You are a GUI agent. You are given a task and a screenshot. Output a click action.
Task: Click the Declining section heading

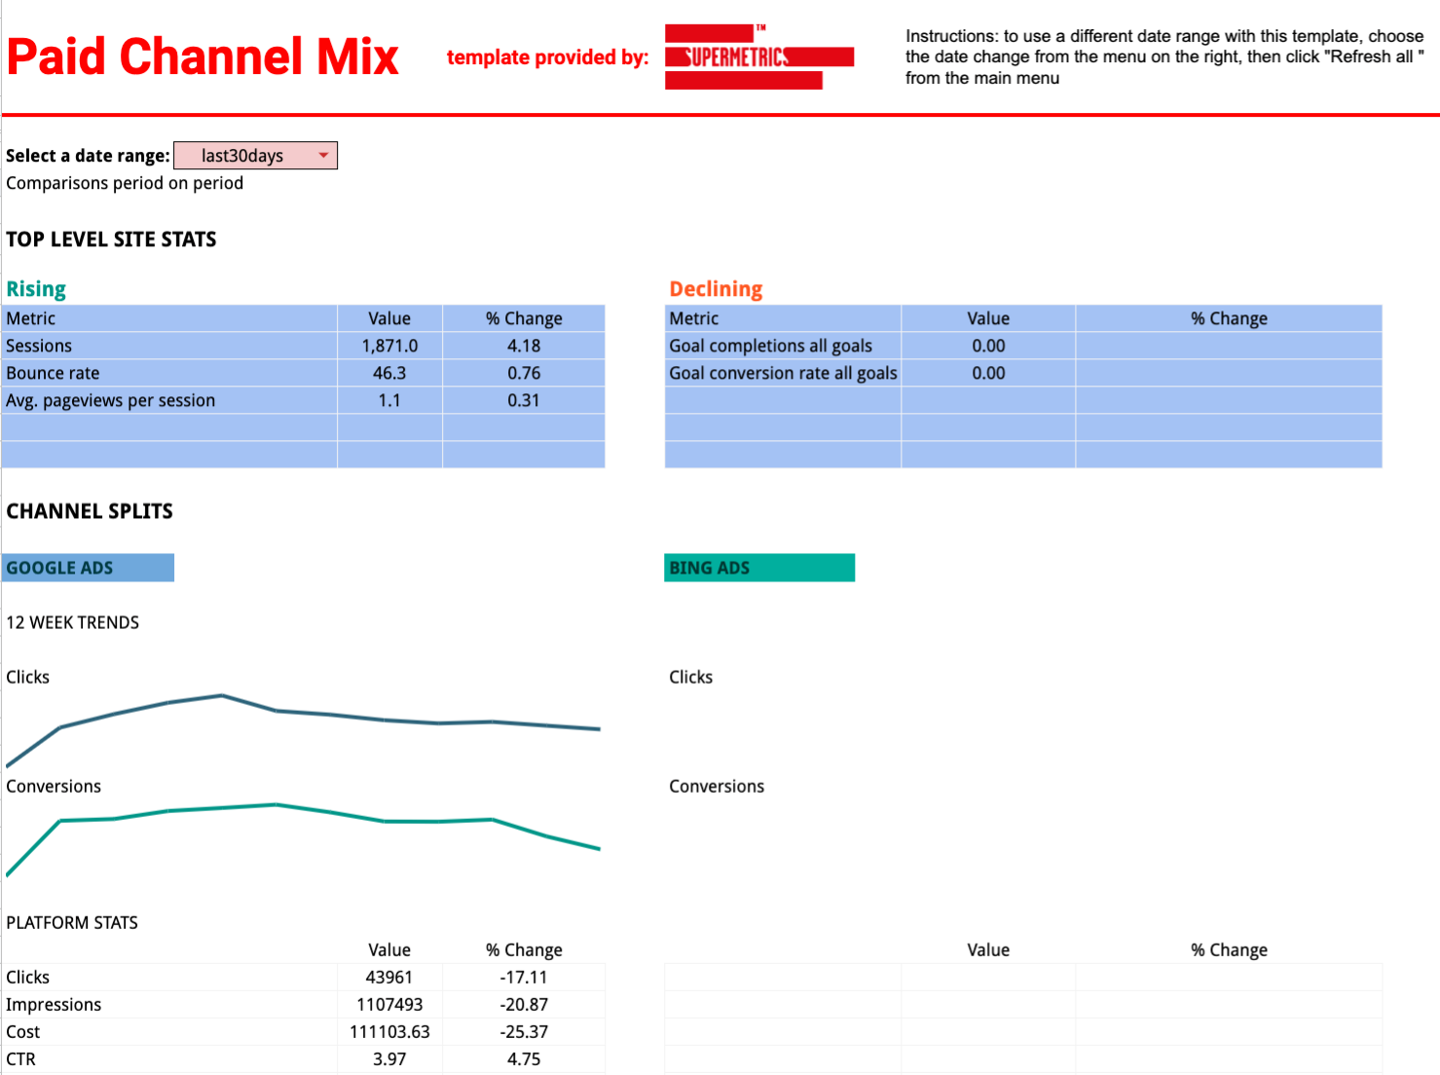click(716, 289)
